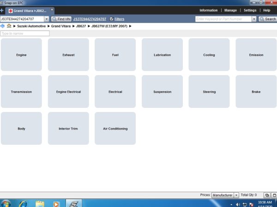Open the media player taskbar icon
Viewport: 277px width, 207px height.
pos(56,204)
